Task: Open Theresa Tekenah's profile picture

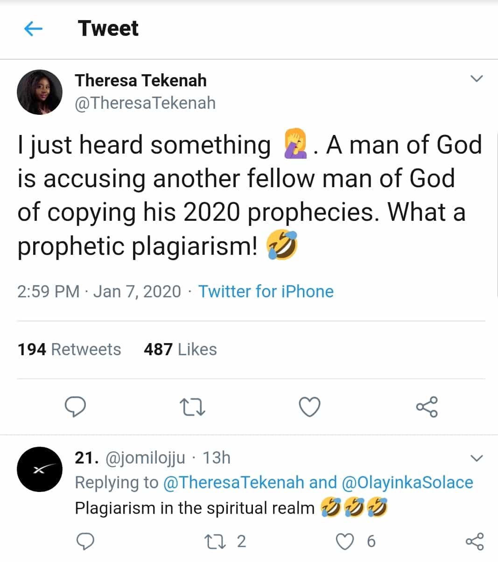Action: point(40,92)
